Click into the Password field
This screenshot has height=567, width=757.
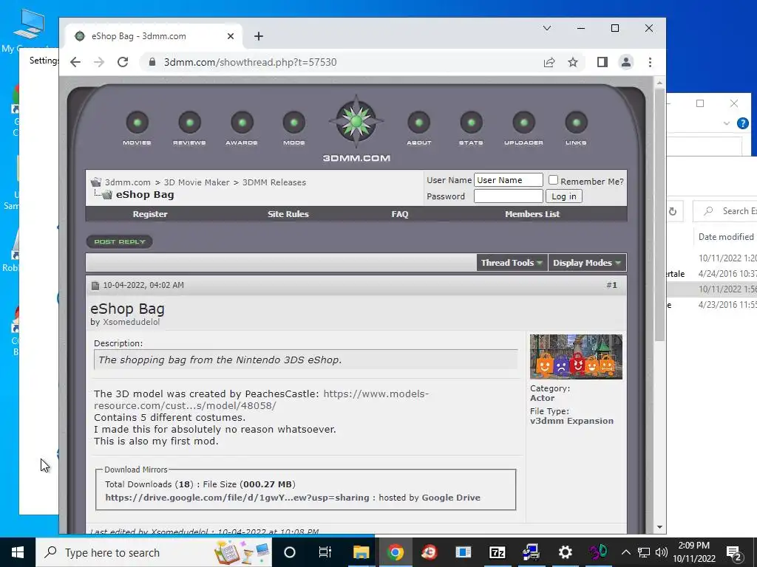[509, 196]
